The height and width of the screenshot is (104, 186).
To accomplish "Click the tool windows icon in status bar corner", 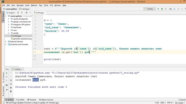I will 4,103.
